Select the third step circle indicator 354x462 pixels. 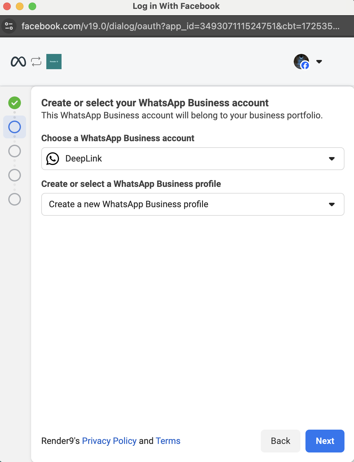point(15,151)
